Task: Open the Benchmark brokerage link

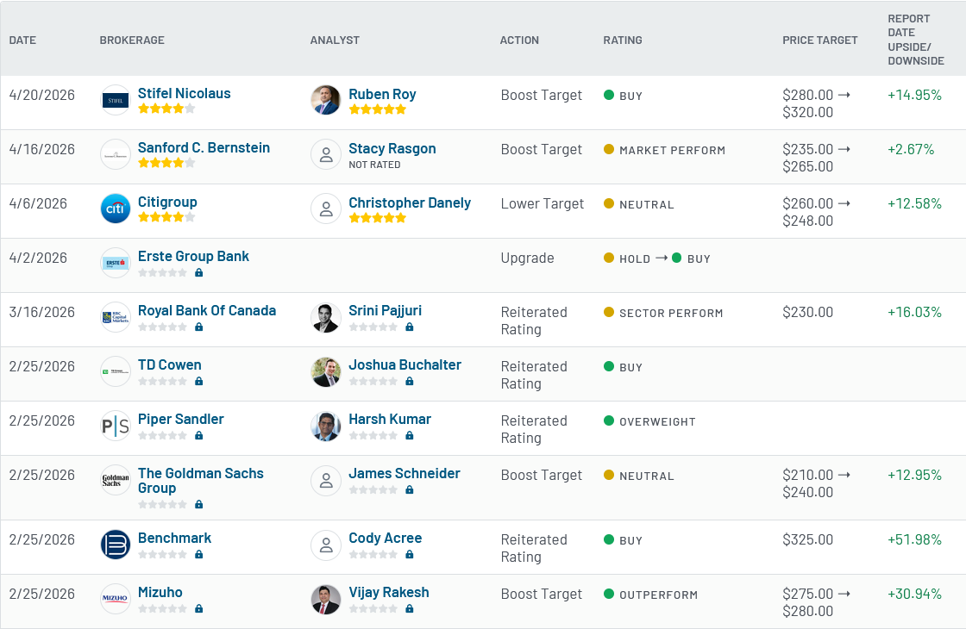Action: click(174, 538)
